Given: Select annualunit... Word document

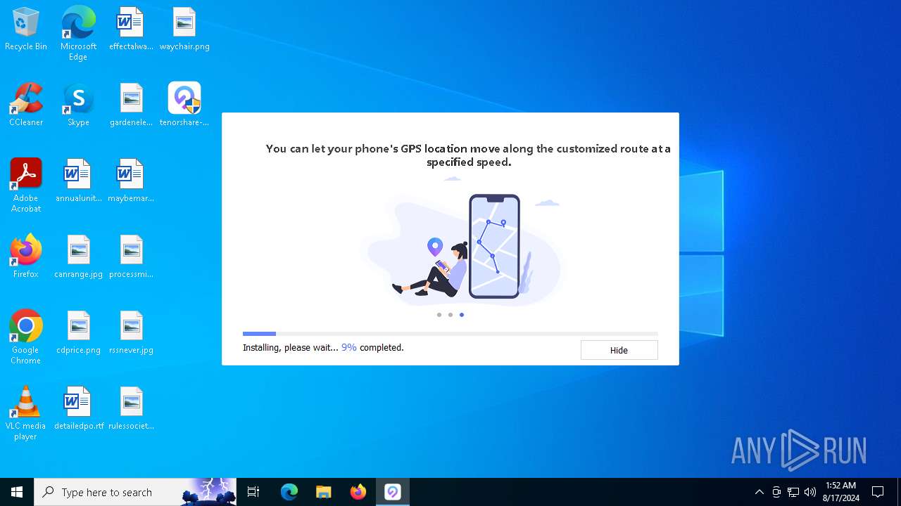Looking at the screenshot, I should (78, 181).
